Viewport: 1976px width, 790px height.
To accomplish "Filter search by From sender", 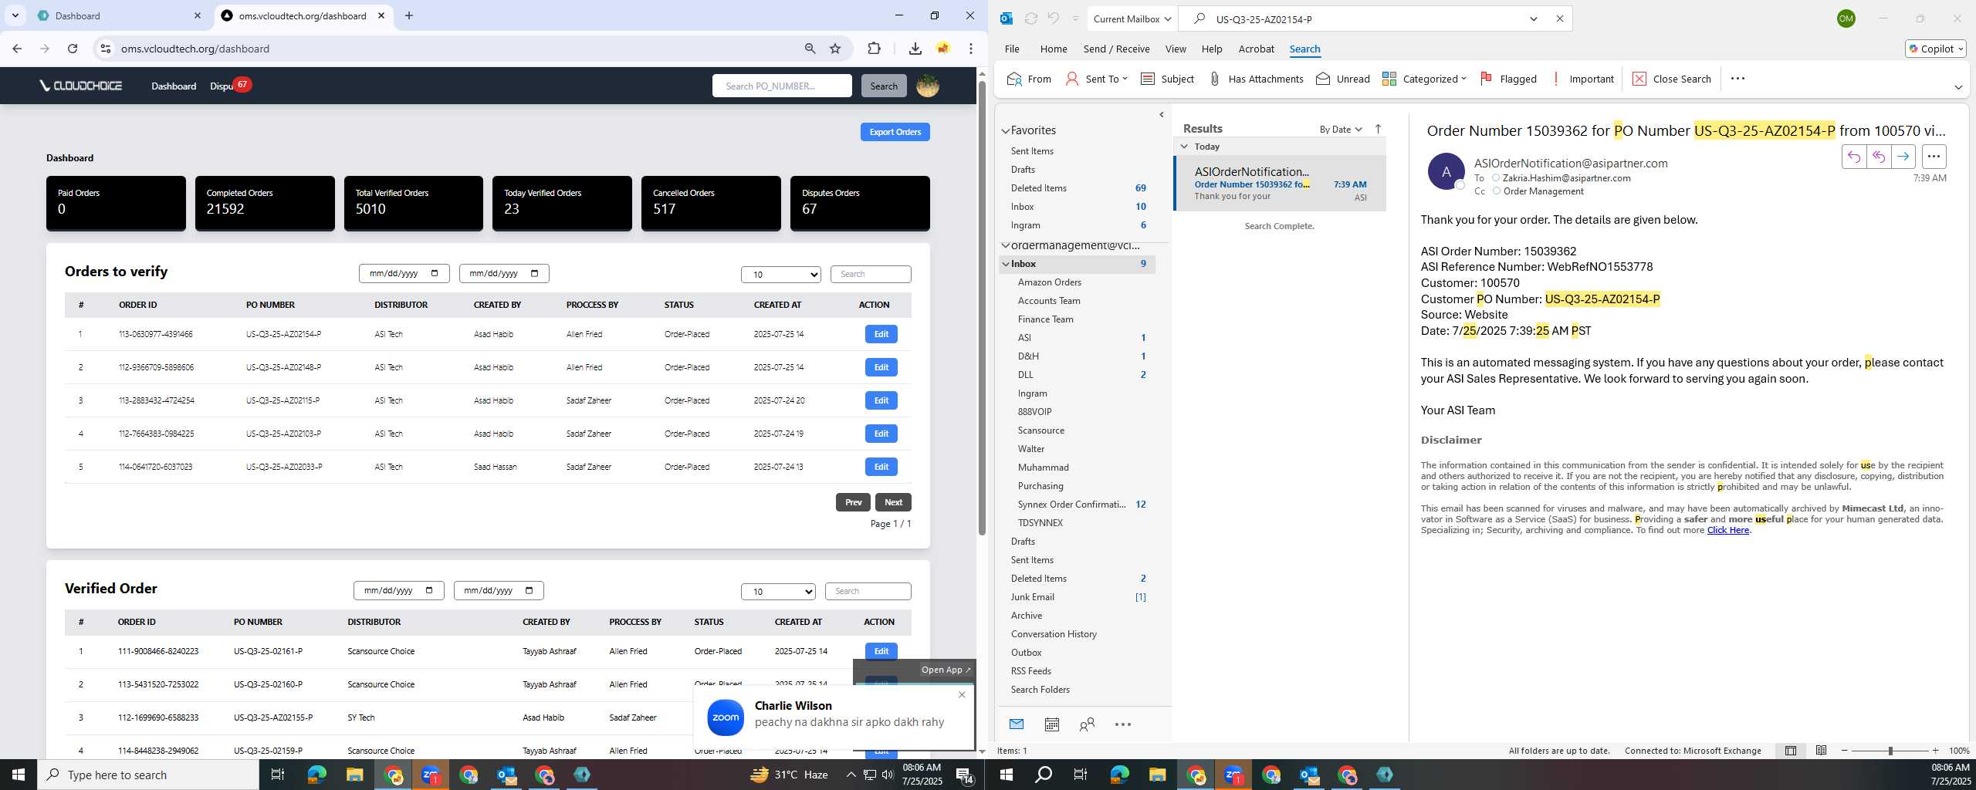I will (x=1030, y=79).
